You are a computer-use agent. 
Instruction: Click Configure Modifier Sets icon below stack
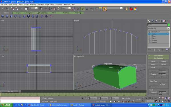(x=167, y=50)
